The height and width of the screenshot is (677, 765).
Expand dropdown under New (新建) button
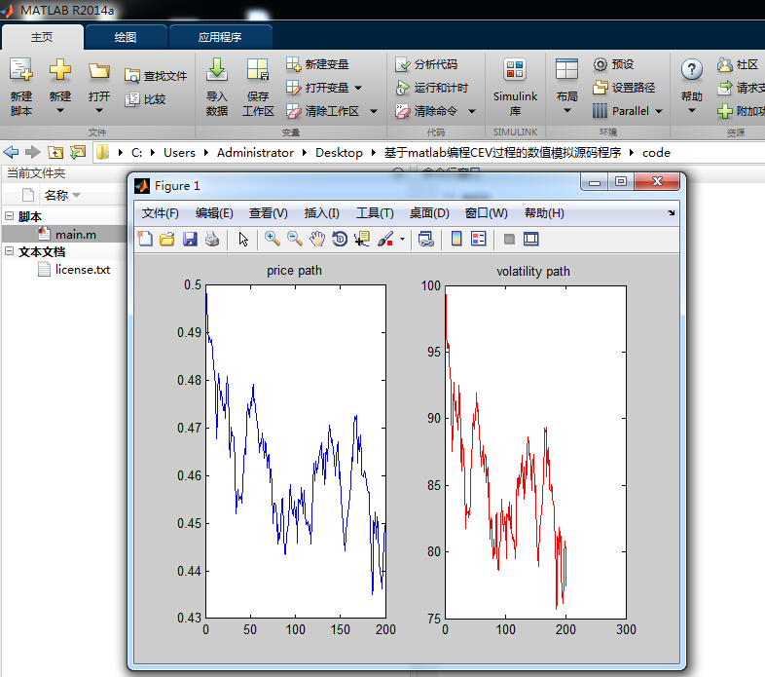[x=60, y=111]
